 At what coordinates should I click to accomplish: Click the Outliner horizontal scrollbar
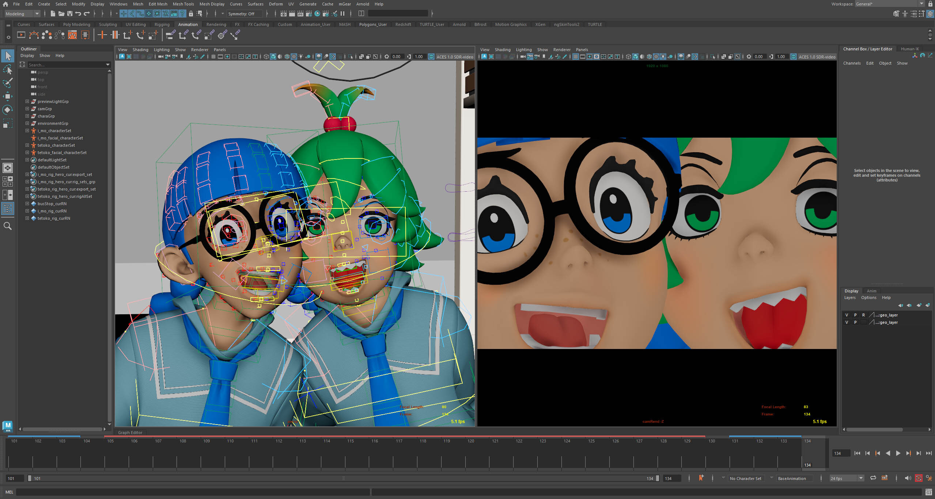[62, 429]
